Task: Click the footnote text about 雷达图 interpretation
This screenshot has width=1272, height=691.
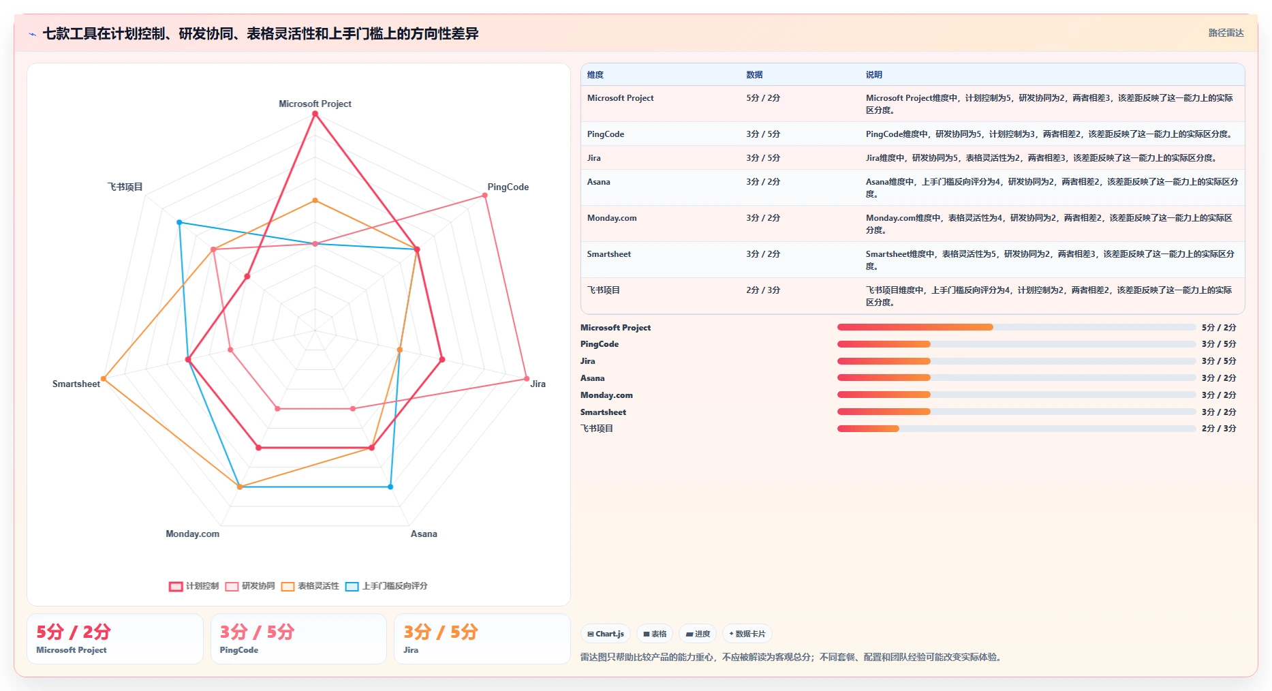Action: (x=792, y=658)
